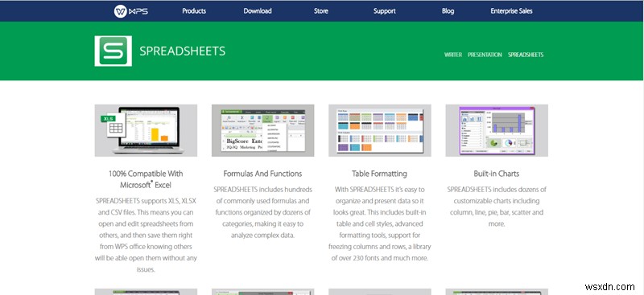Click the WPS logo in the top navigation
The image size is (644, 295).
131,11
